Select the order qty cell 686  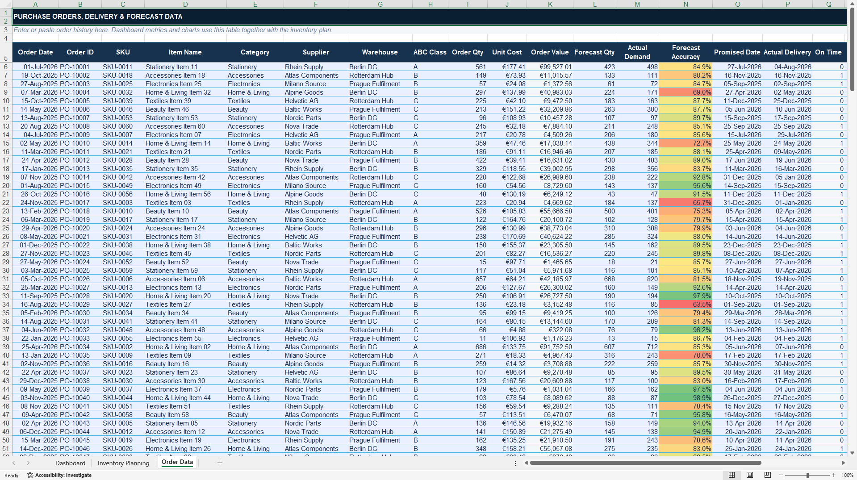[468, 347]
